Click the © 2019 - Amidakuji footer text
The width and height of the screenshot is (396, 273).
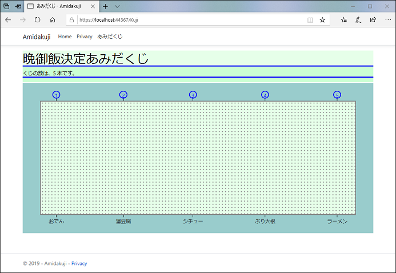pos(45,263)
